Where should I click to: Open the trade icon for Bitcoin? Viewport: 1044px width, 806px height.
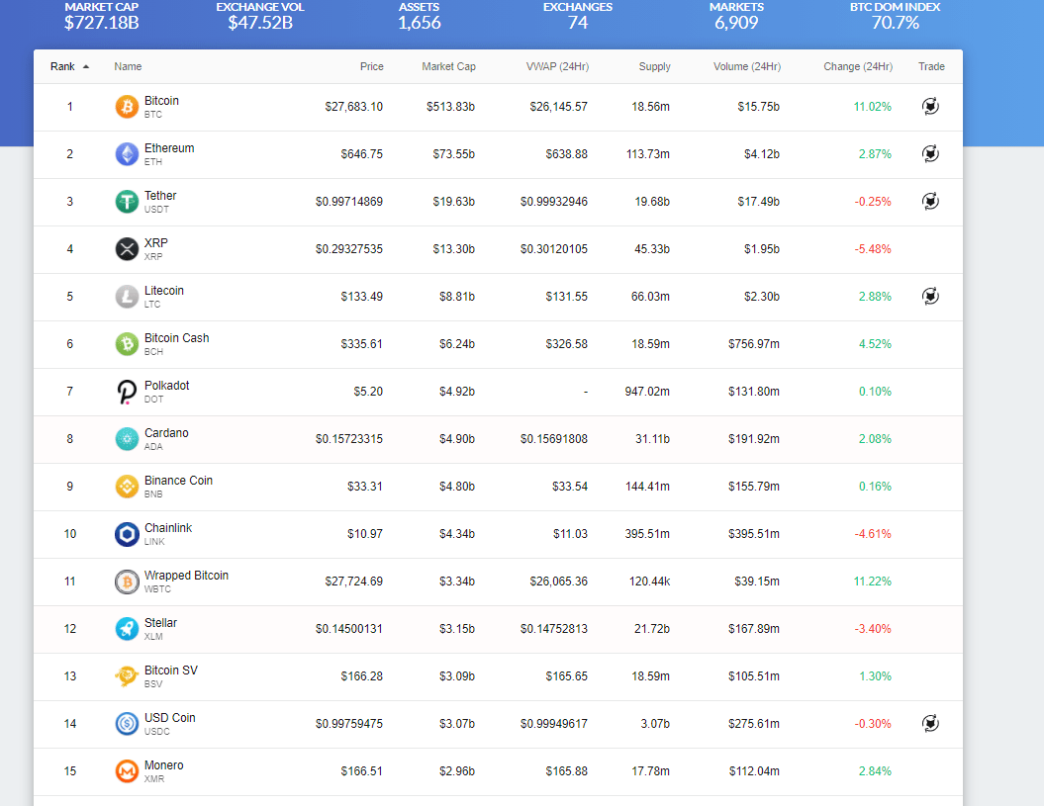(930, 106)
